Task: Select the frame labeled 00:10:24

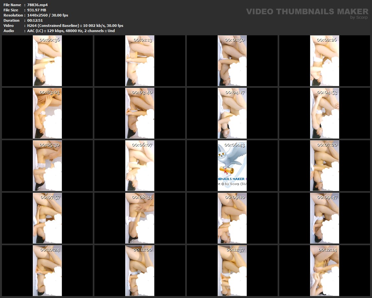Action: click(47, 270)
